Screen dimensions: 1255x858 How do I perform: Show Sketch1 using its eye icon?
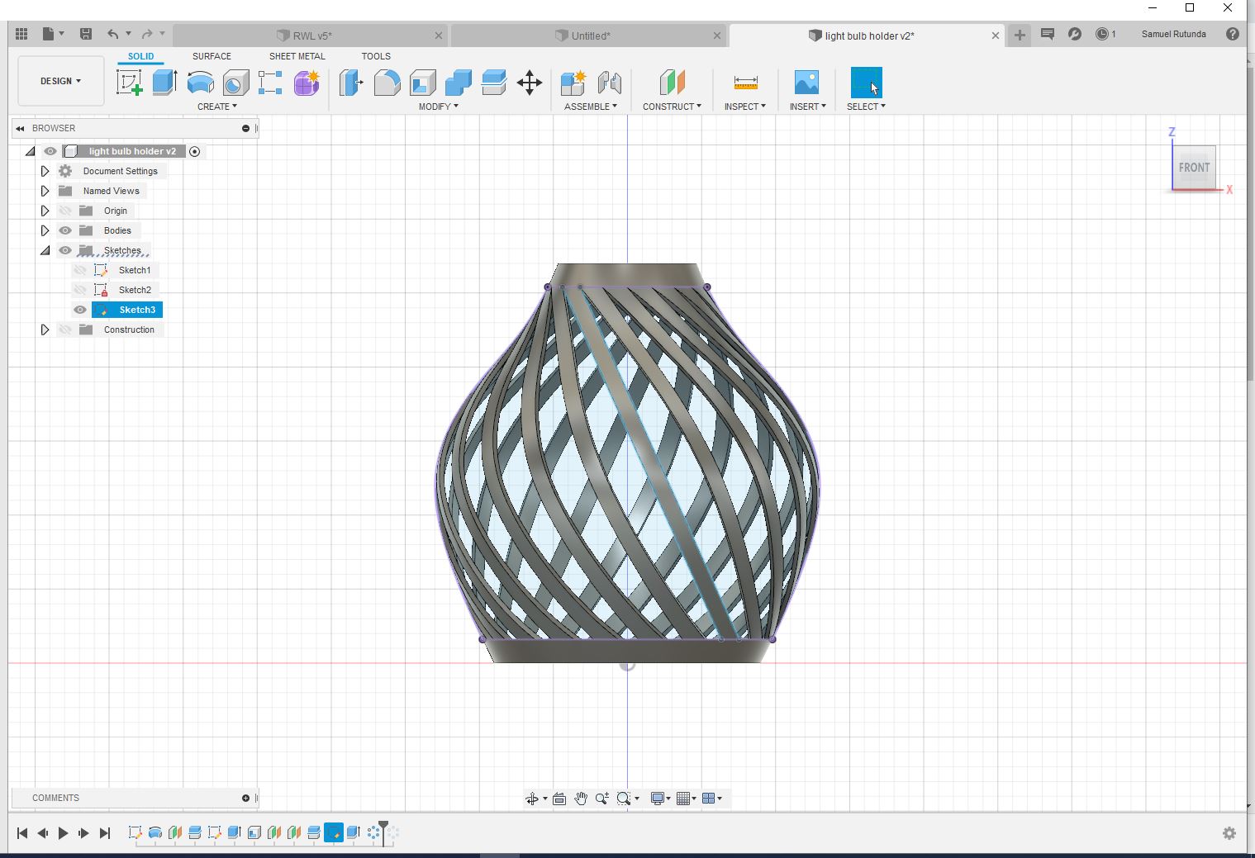coord(80,270)
